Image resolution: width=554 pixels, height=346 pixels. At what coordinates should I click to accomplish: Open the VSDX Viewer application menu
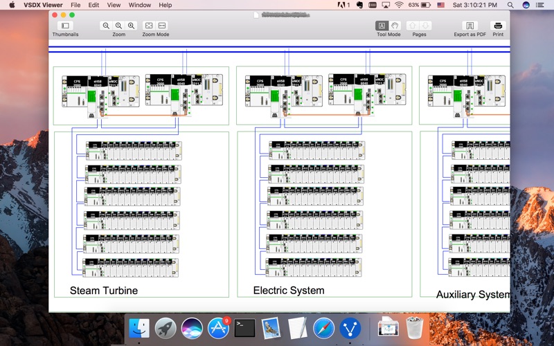click(43, 5)
